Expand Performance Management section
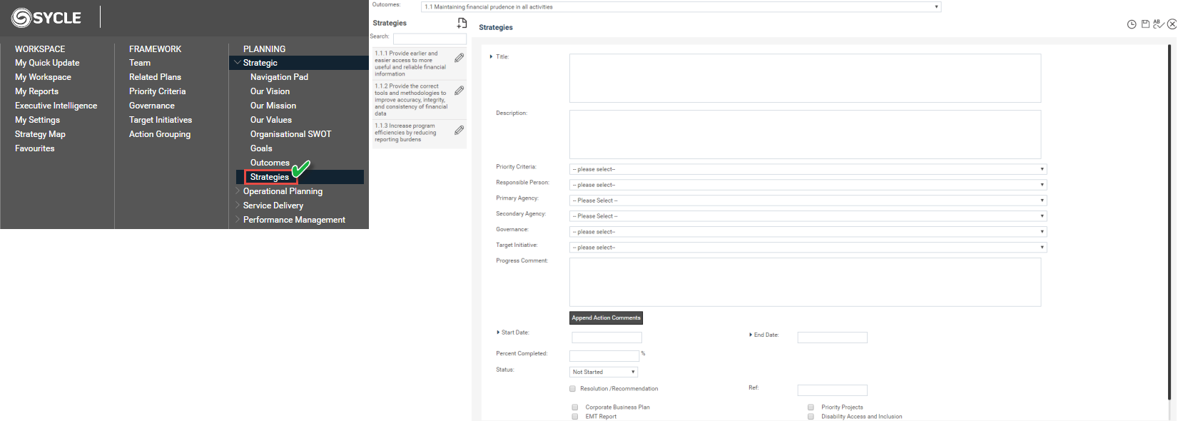The width and height of the screenshot is (1178, 421). point(238,220)
